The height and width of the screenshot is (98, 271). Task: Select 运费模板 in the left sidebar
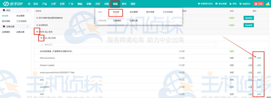(6, 32)
